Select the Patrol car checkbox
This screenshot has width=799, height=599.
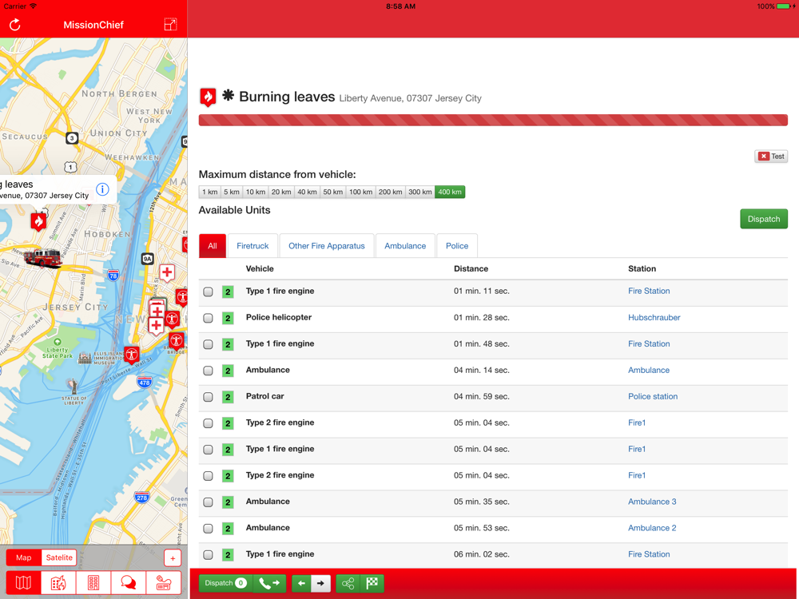208,397
